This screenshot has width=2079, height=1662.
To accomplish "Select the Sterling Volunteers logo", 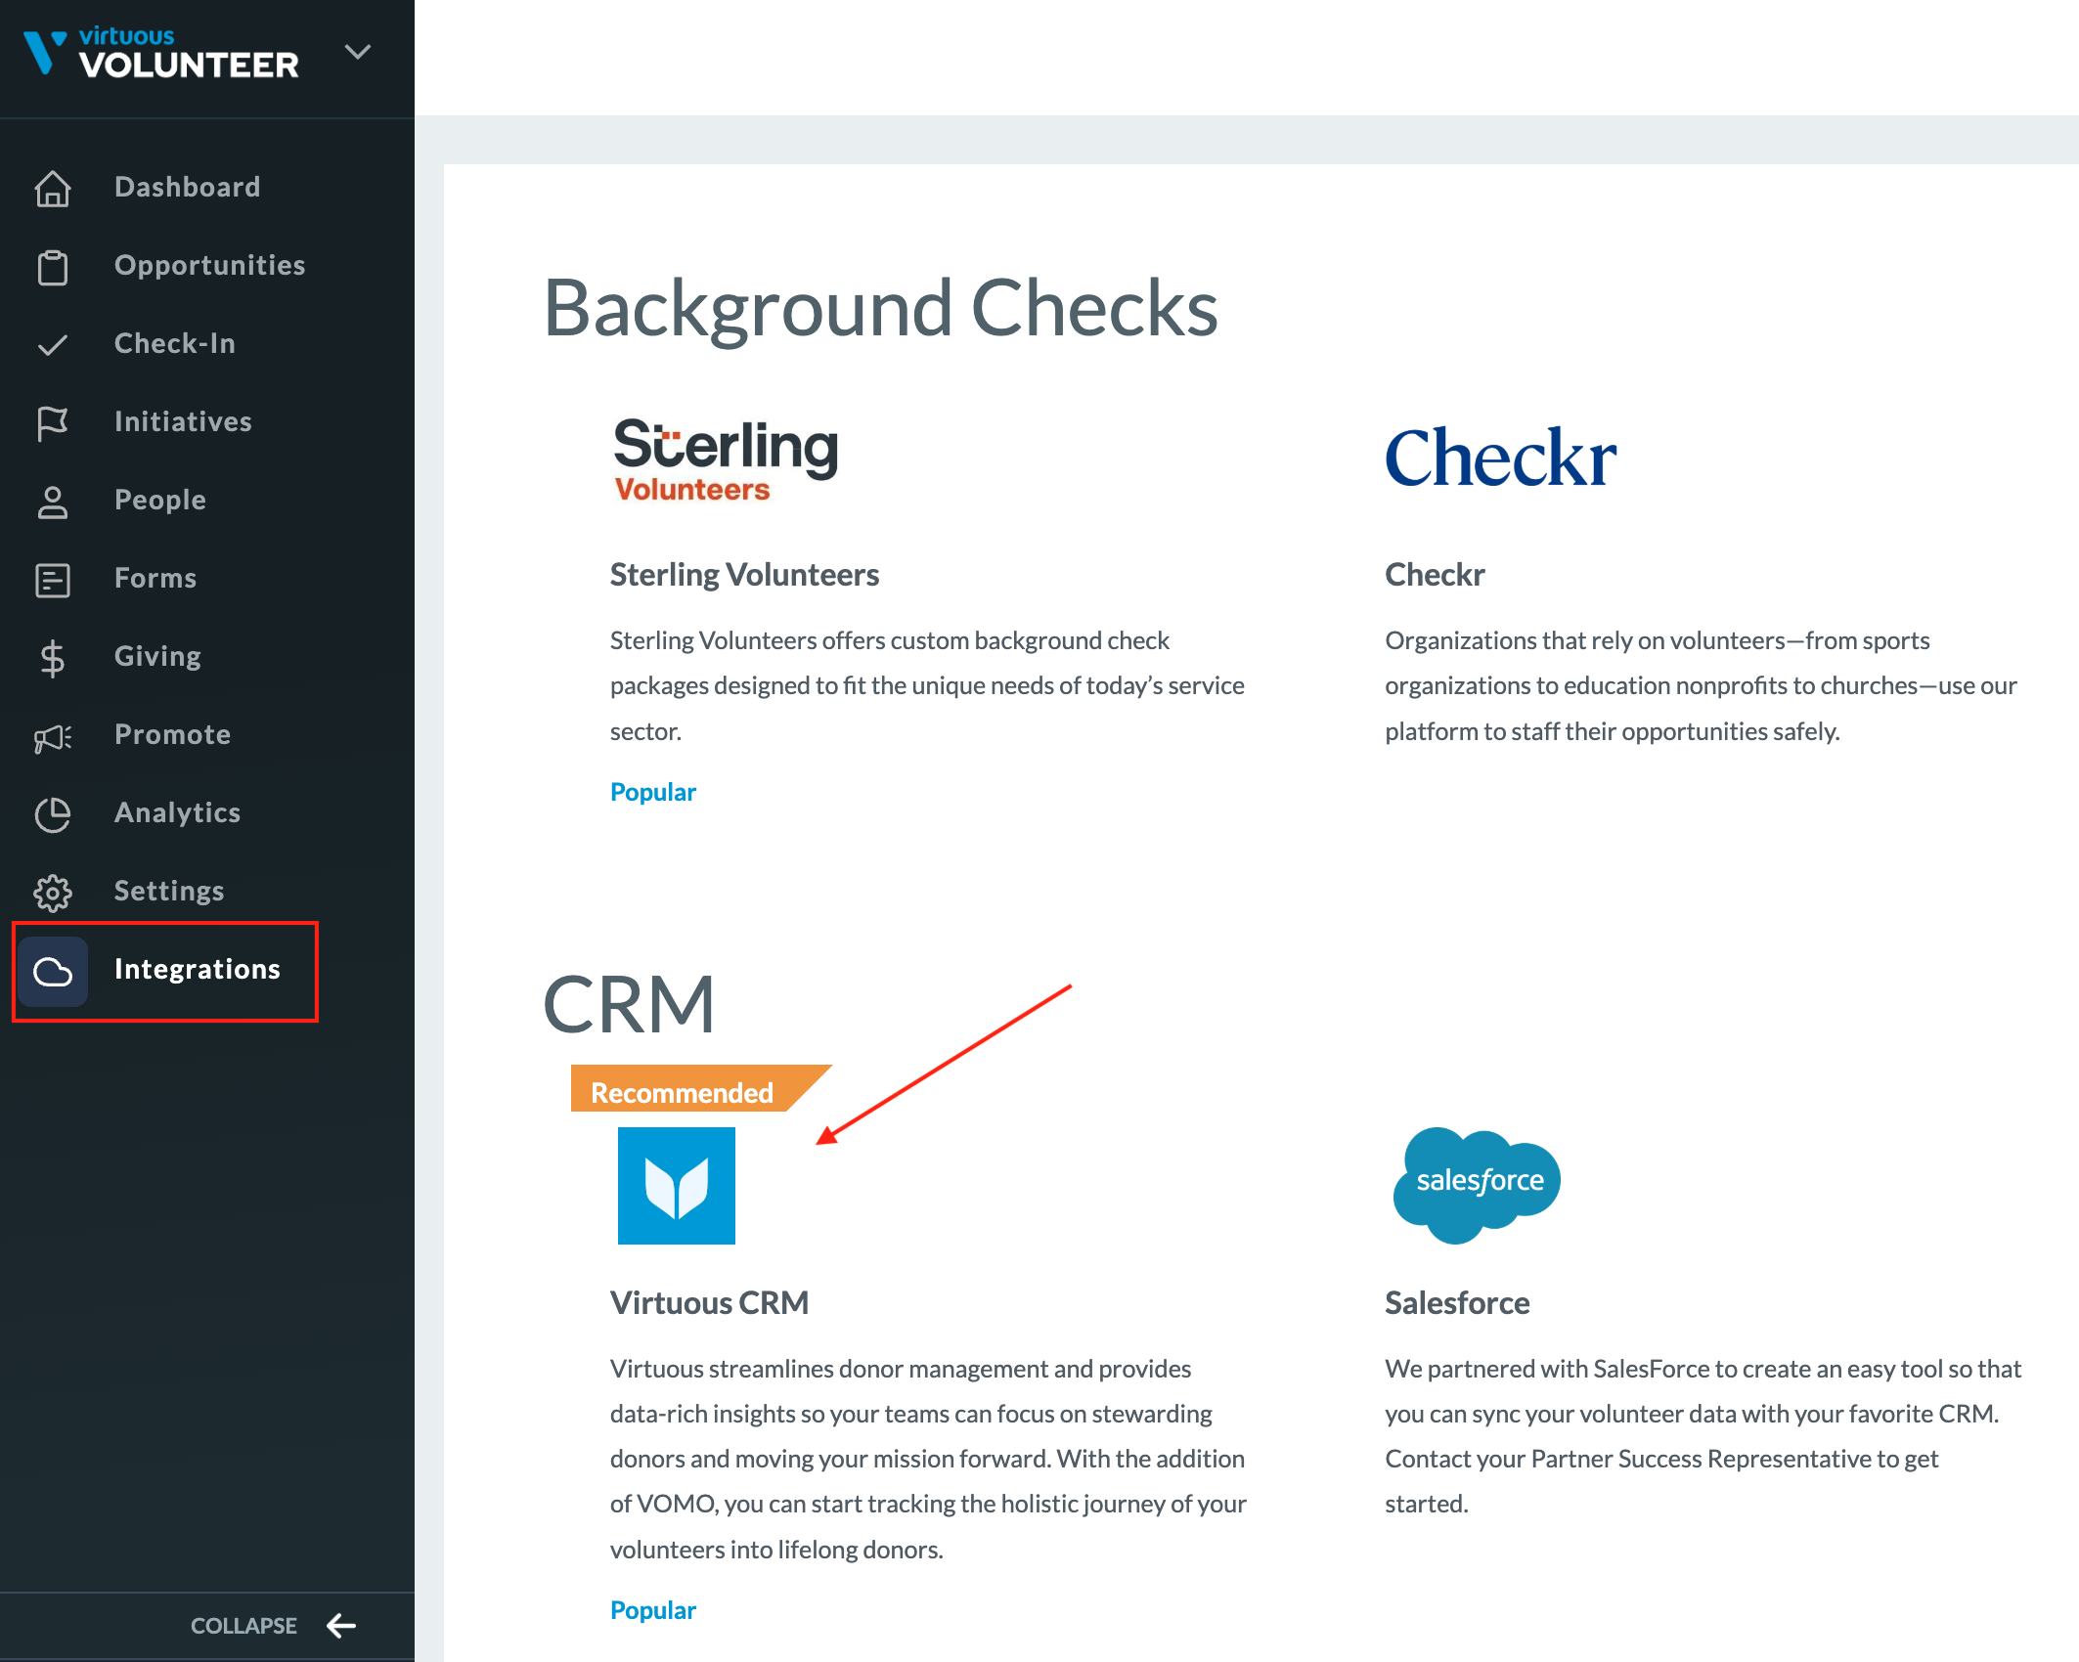I will 726,459.
